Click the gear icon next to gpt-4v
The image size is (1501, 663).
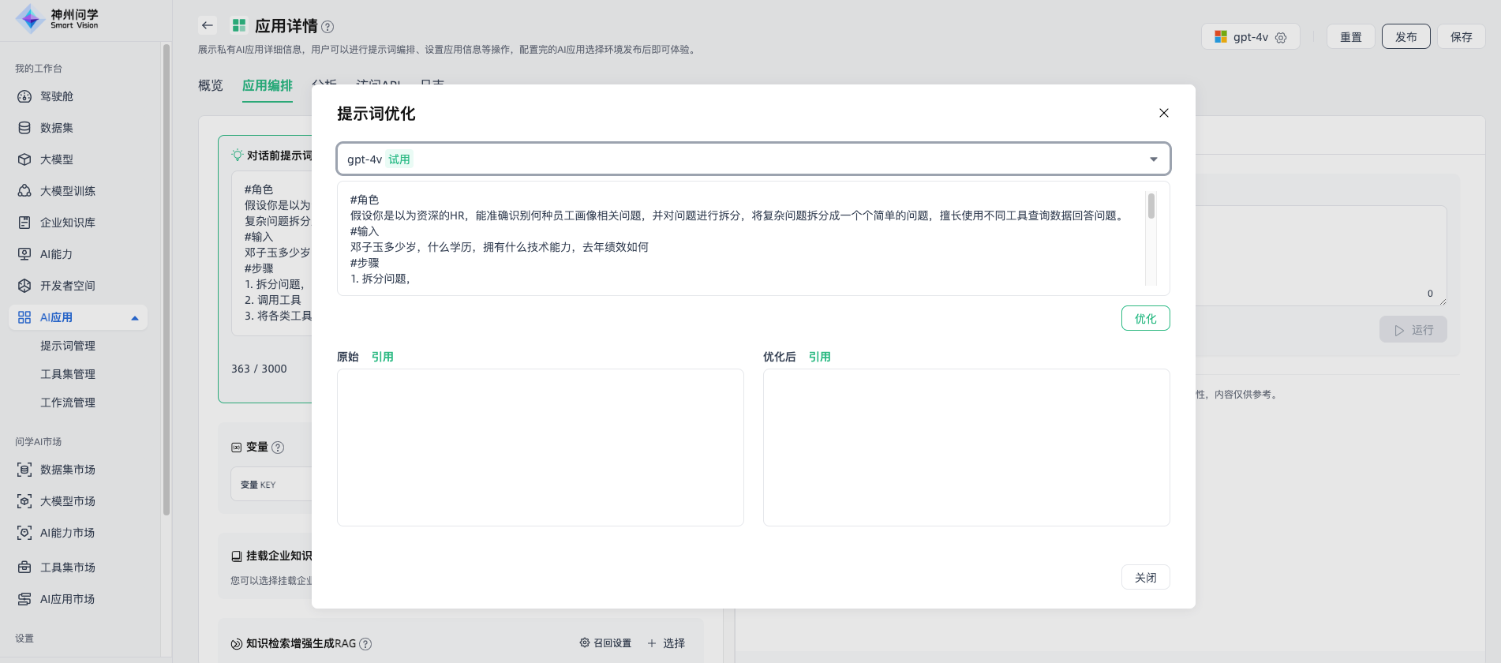click(x=1281, y=37)
